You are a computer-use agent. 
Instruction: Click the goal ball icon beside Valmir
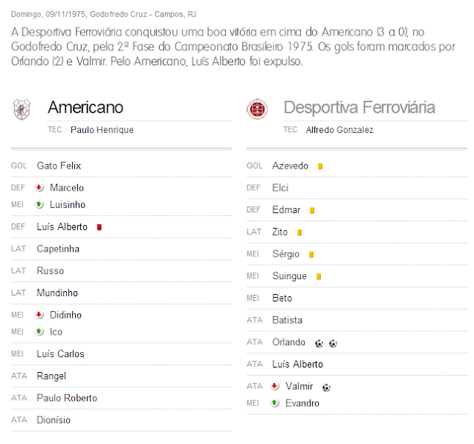click(x=327, y=387)
